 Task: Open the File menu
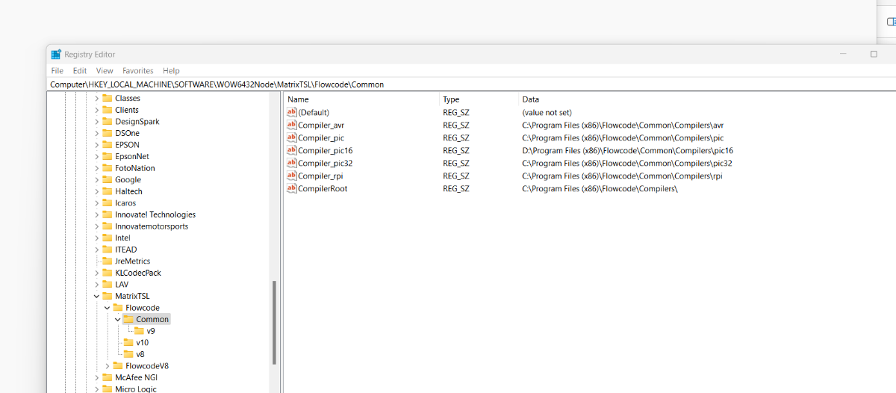click(57, 70)
